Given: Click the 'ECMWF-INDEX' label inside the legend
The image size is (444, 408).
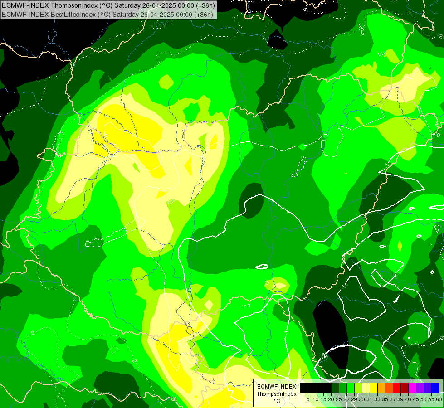Looking at the screenshot, I should [x=277, y=387].
